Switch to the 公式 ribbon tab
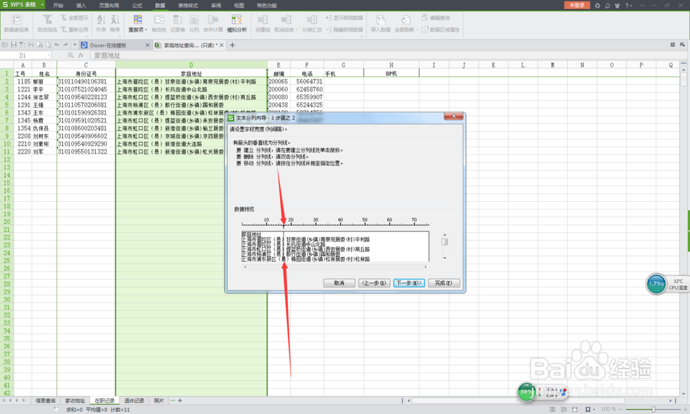 point(137,6)
